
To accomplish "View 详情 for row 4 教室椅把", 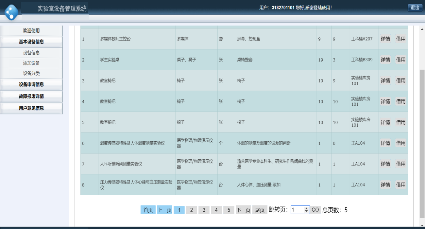I will tap(385, 101).
